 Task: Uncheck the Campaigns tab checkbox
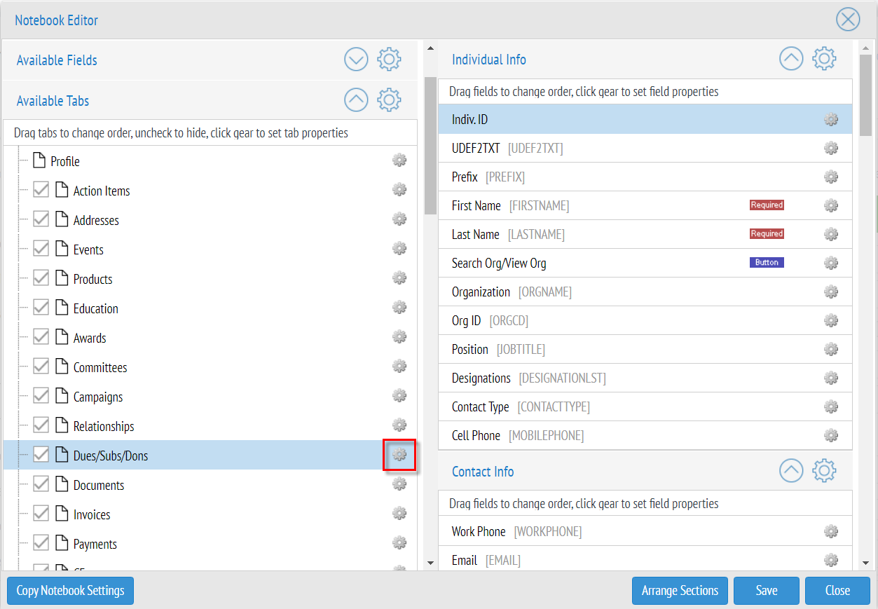[41, 396]
